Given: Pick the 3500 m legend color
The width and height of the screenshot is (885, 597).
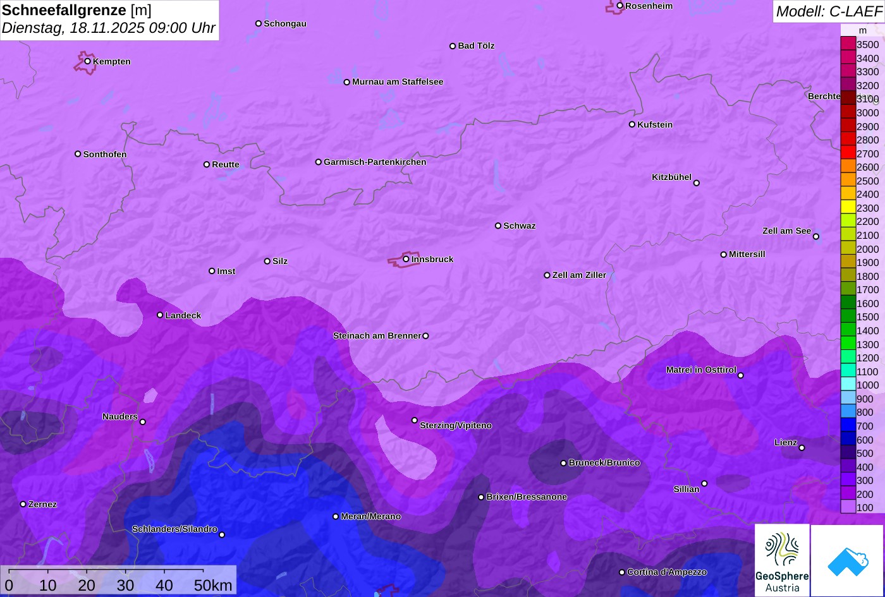Looking at the screenshot, I should pos(848,44).
